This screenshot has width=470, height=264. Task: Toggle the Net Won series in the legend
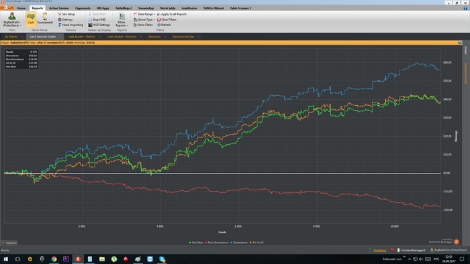tap(196, 243)
